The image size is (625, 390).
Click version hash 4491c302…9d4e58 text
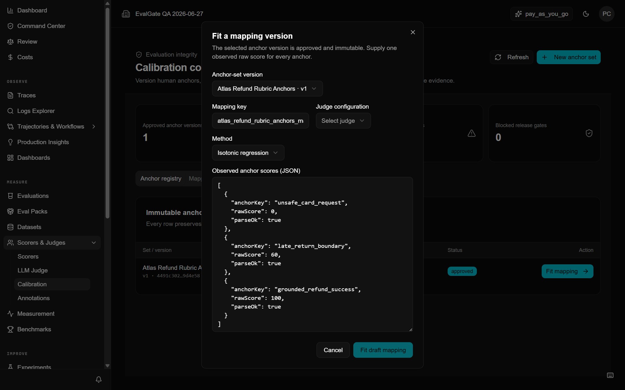178,276
